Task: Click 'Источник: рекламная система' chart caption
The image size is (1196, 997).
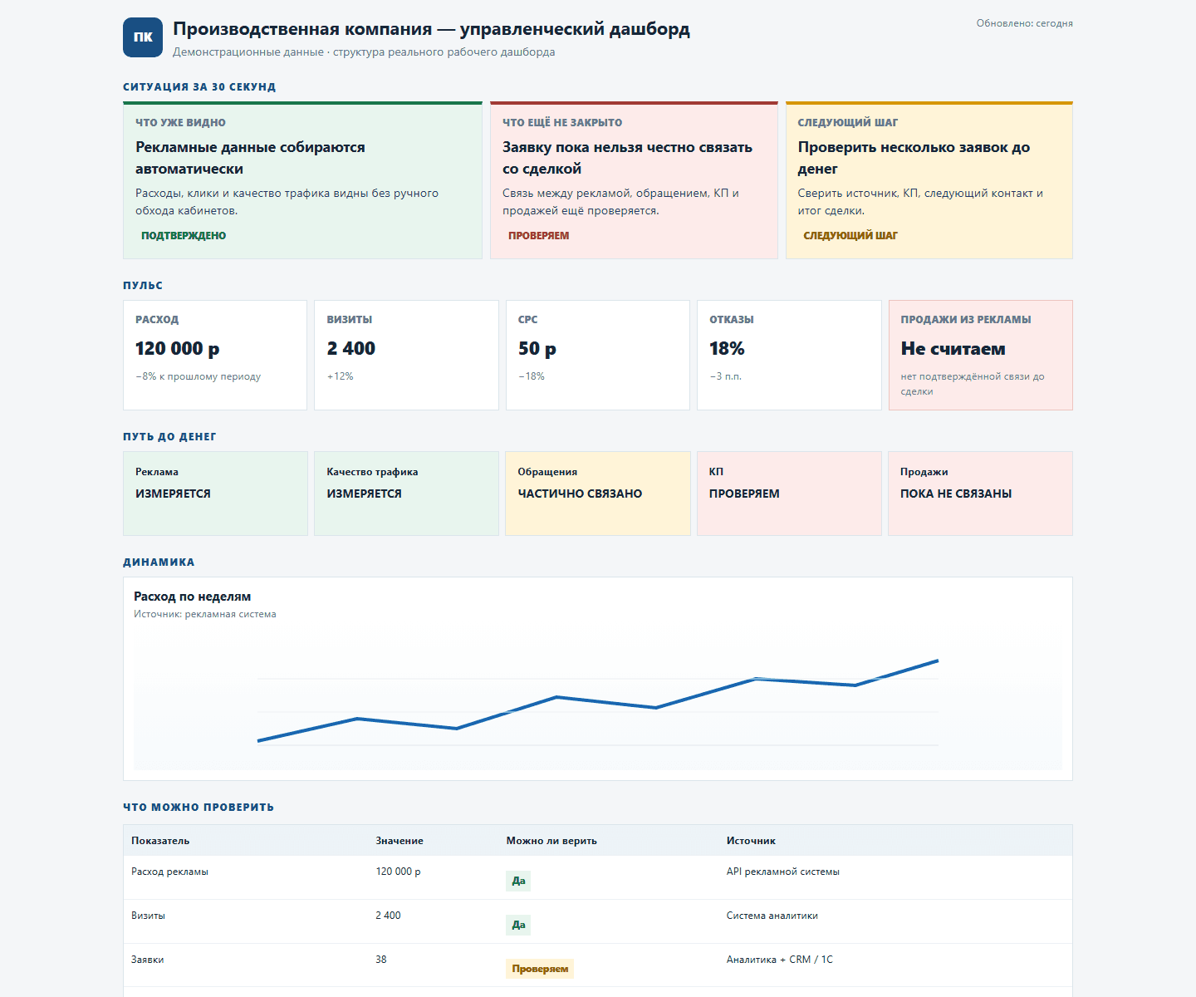Action: pos(205,615)
